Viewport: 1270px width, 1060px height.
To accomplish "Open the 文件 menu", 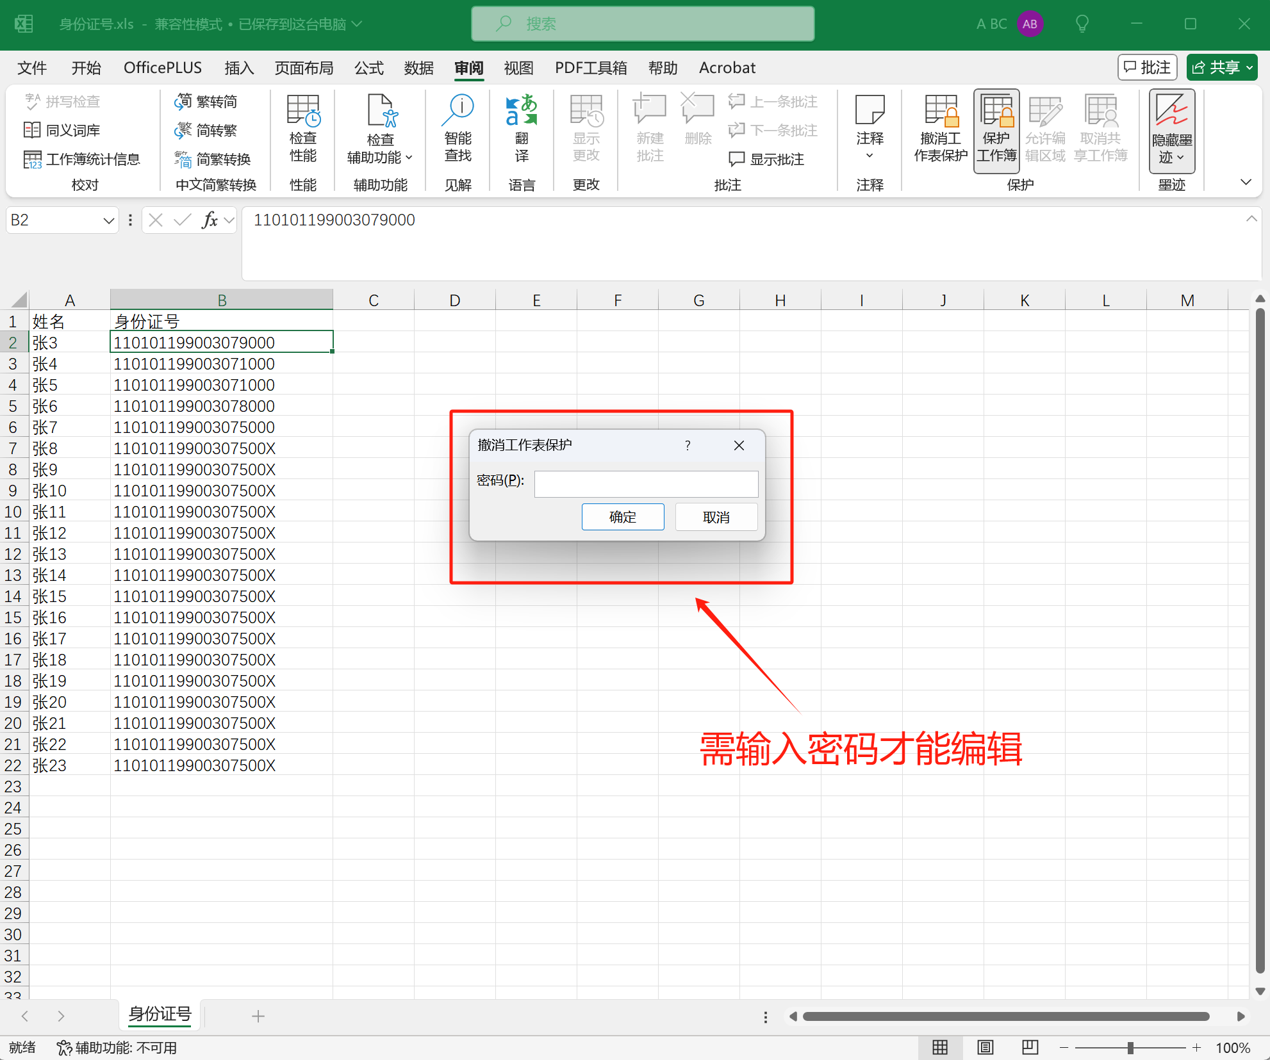I will point(31,67).
